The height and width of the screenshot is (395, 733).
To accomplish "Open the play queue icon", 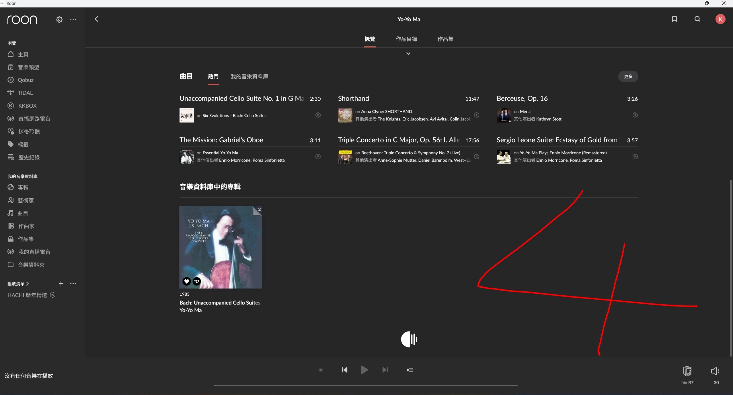I will (x=410, y=370).
